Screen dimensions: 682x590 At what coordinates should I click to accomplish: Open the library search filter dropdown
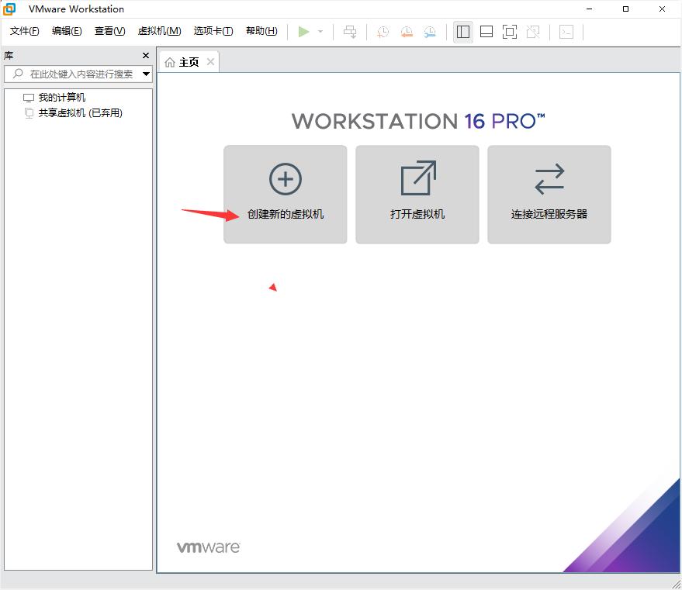(147, 74)
